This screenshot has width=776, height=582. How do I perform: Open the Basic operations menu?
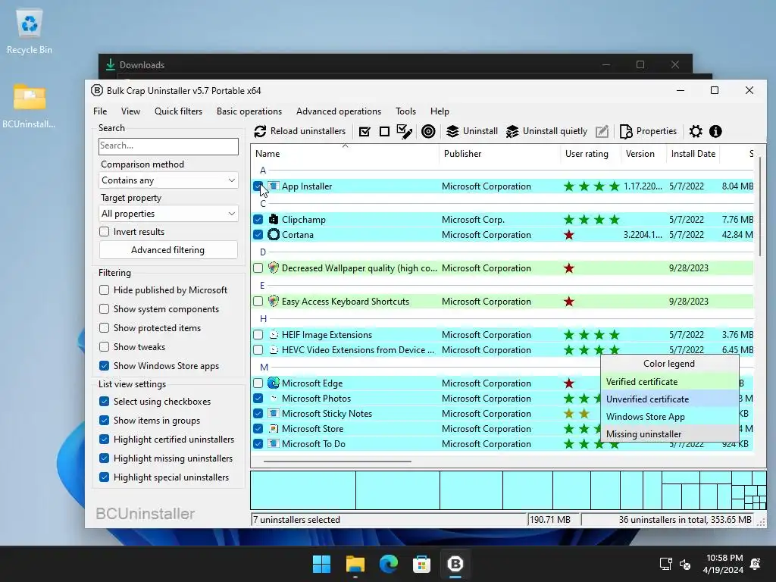tap(249, 111)
